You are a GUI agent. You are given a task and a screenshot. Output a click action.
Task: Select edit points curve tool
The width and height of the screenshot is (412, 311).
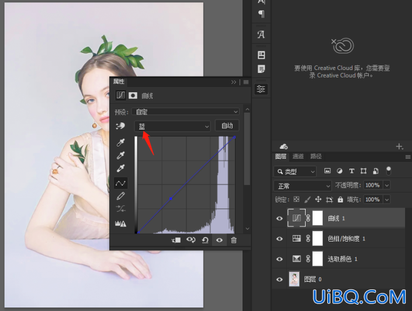point(120,183)
